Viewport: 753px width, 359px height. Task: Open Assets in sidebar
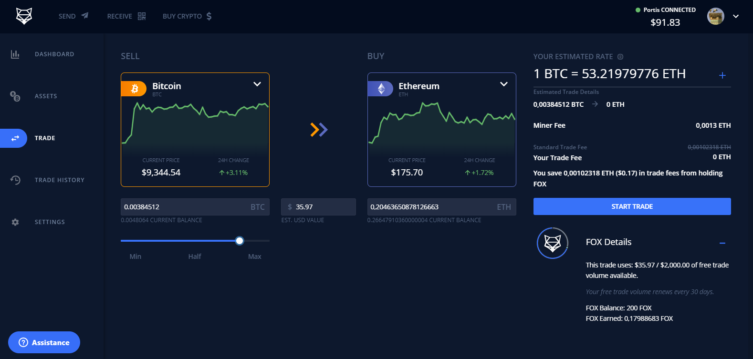pyautogui.click(x=46, y=96)
